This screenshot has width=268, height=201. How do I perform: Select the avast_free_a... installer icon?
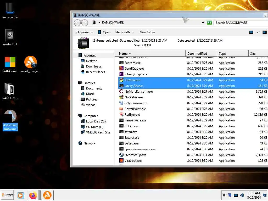[x=31, y=65]
